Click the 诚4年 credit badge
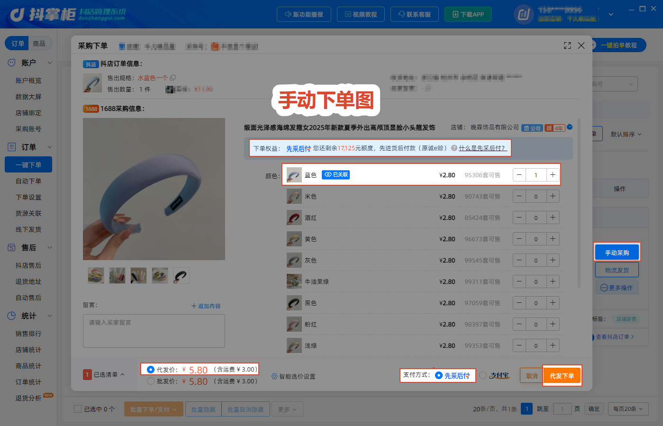 [554, 128]
